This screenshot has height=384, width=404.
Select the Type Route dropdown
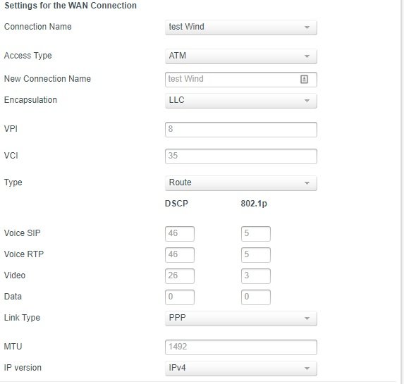(x=241, y=183)
